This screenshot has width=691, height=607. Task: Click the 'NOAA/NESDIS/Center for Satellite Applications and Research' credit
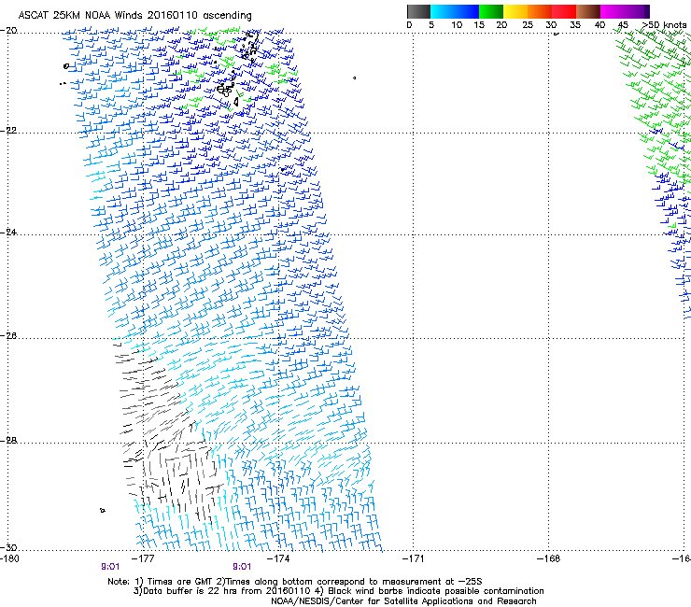pyautogui.click(x=403, y=601)
